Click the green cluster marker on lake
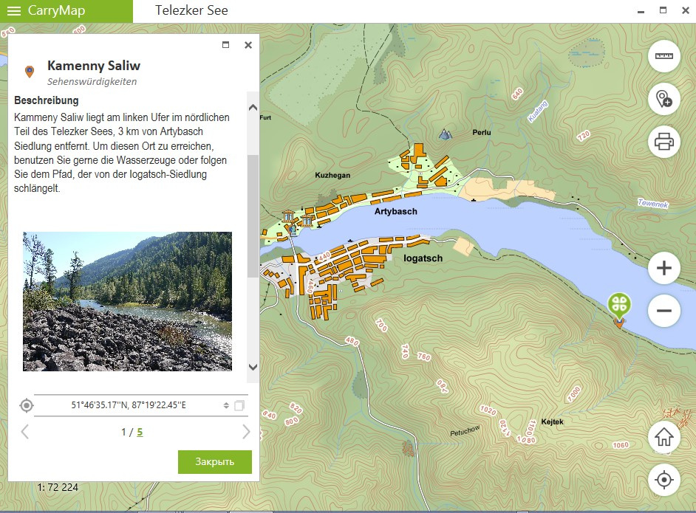Image resolution: width=696 pixels, height=513 pixels. pyautogui.click(x=619, y=304)
